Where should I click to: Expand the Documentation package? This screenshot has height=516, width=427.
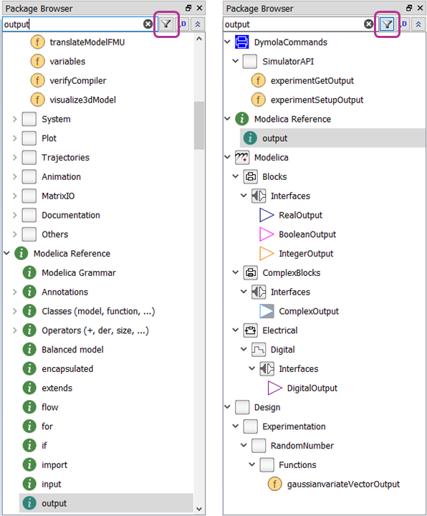14,215
